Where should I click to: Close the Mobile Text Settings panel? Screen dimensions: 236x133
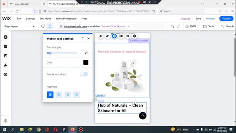click(88, 38)
